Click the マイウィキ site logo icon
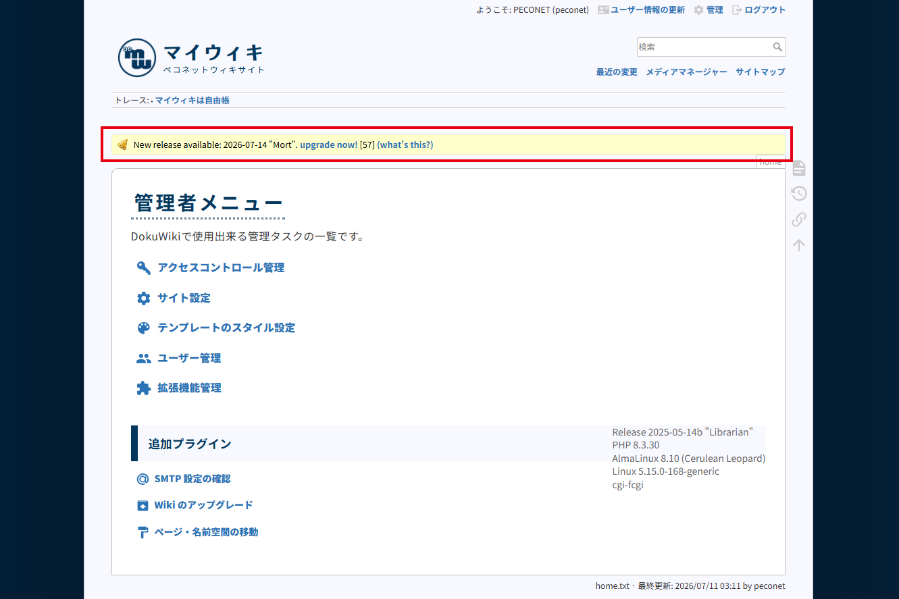The width and height of the screenshot is (899, 599). [137, 57]
